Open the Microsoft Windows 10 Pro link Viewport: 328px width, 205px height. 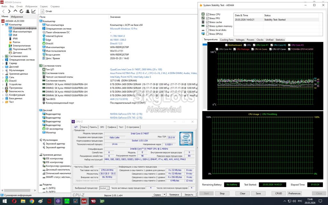pyautogui.click(x=124, y=29)
